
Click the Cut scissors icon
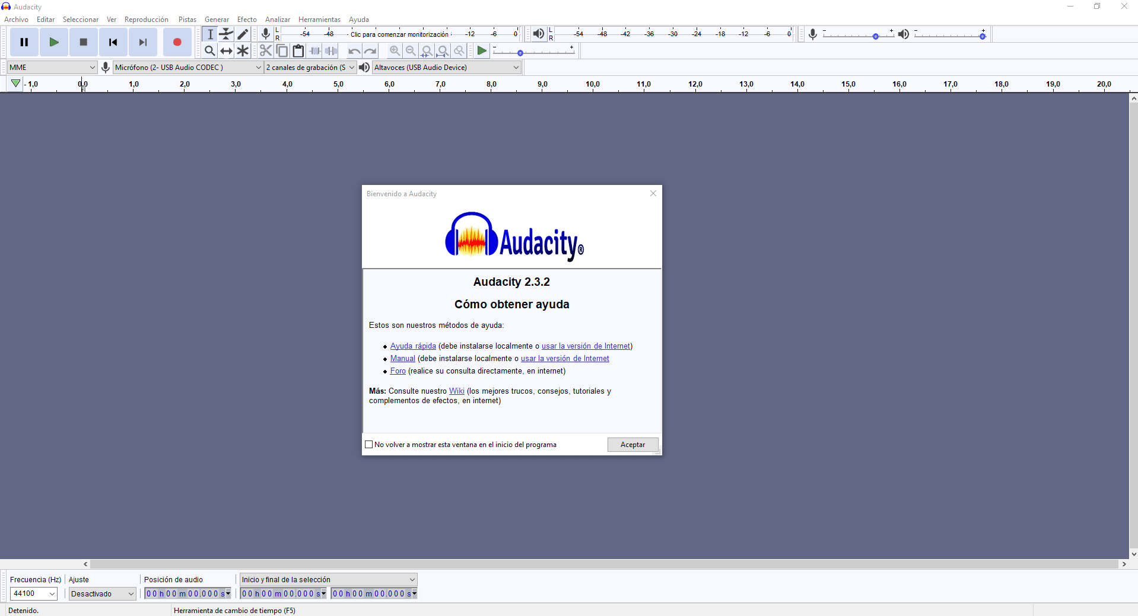266,51
